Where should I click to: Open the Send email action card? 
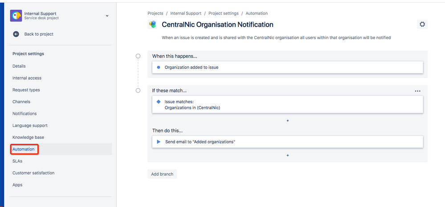287,142
